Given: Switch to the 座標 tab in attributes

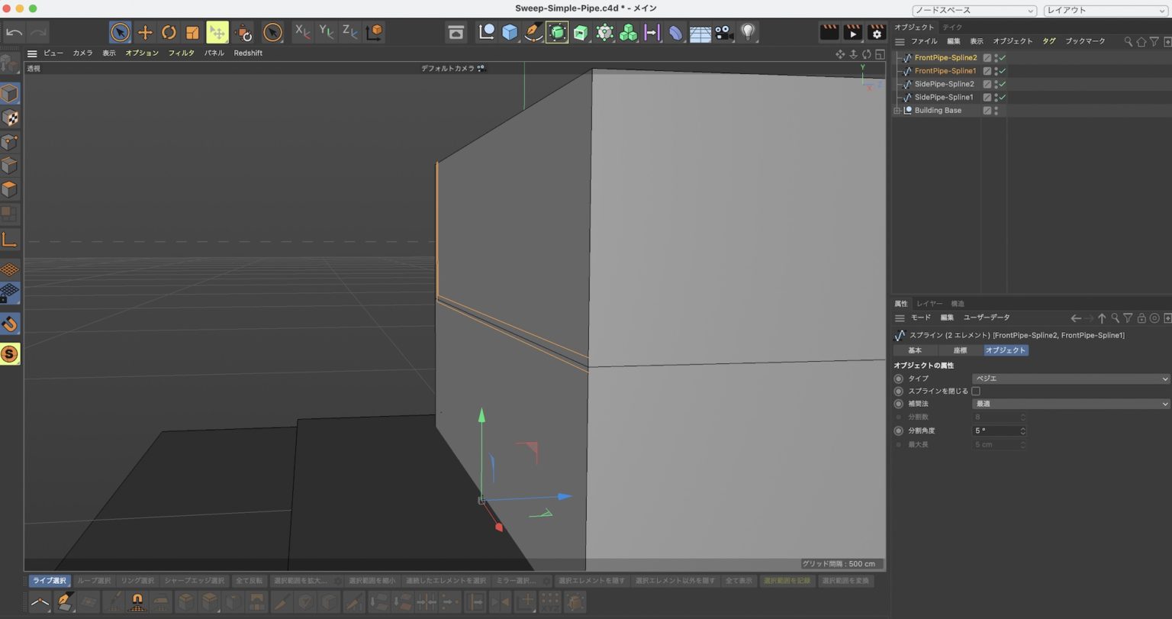Looking at the screenshot, I should click(959, 350).
